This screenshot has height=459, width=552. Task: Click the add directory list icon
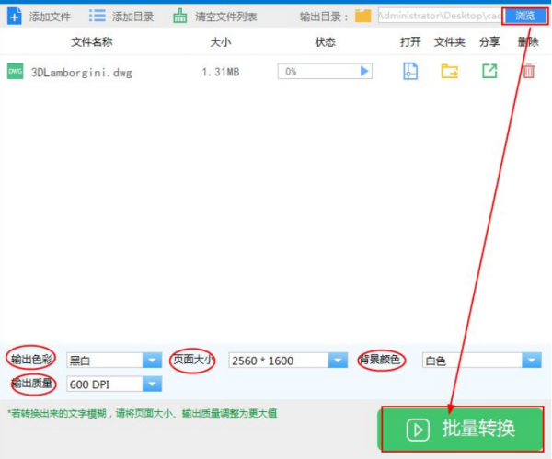click(98, 16)
